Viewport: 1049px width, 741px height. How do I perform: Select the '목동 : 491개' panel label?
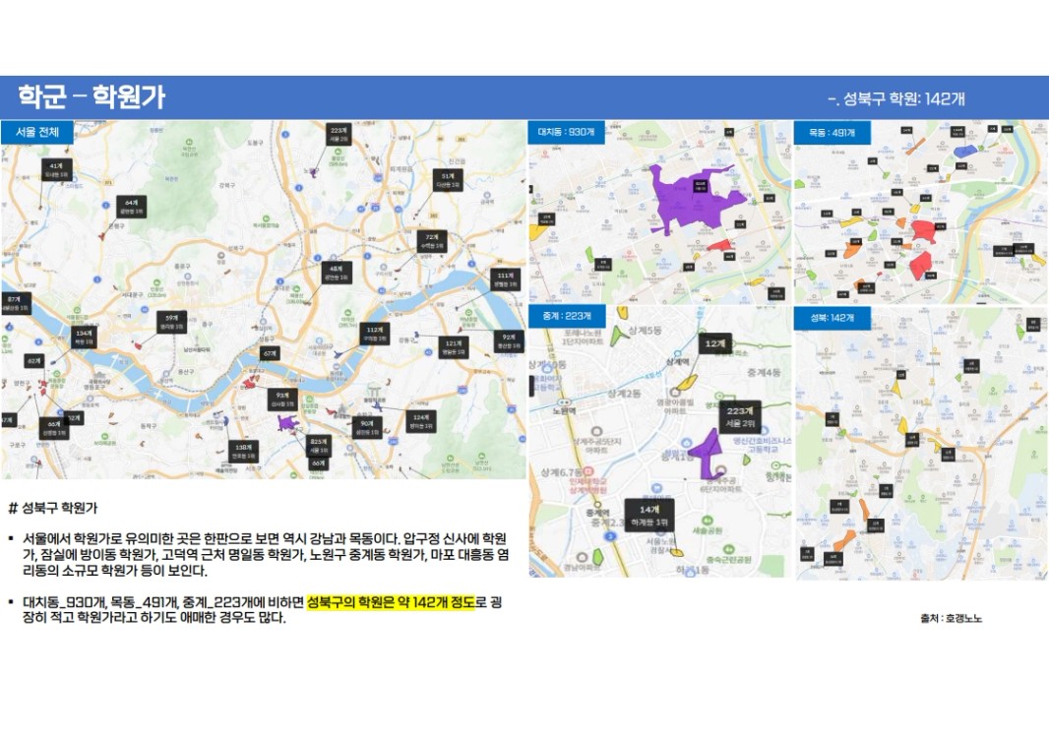pos(832,133)
